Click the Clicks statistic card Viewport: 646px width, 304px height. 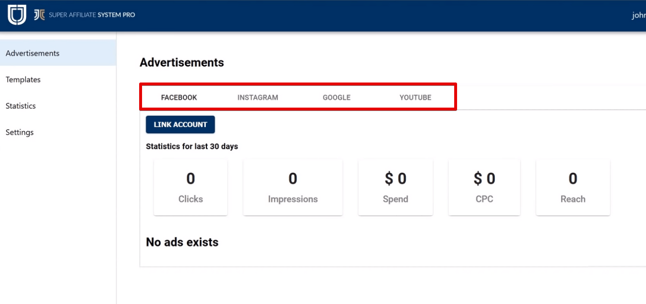pyautogui.click(x=190, y=187)
